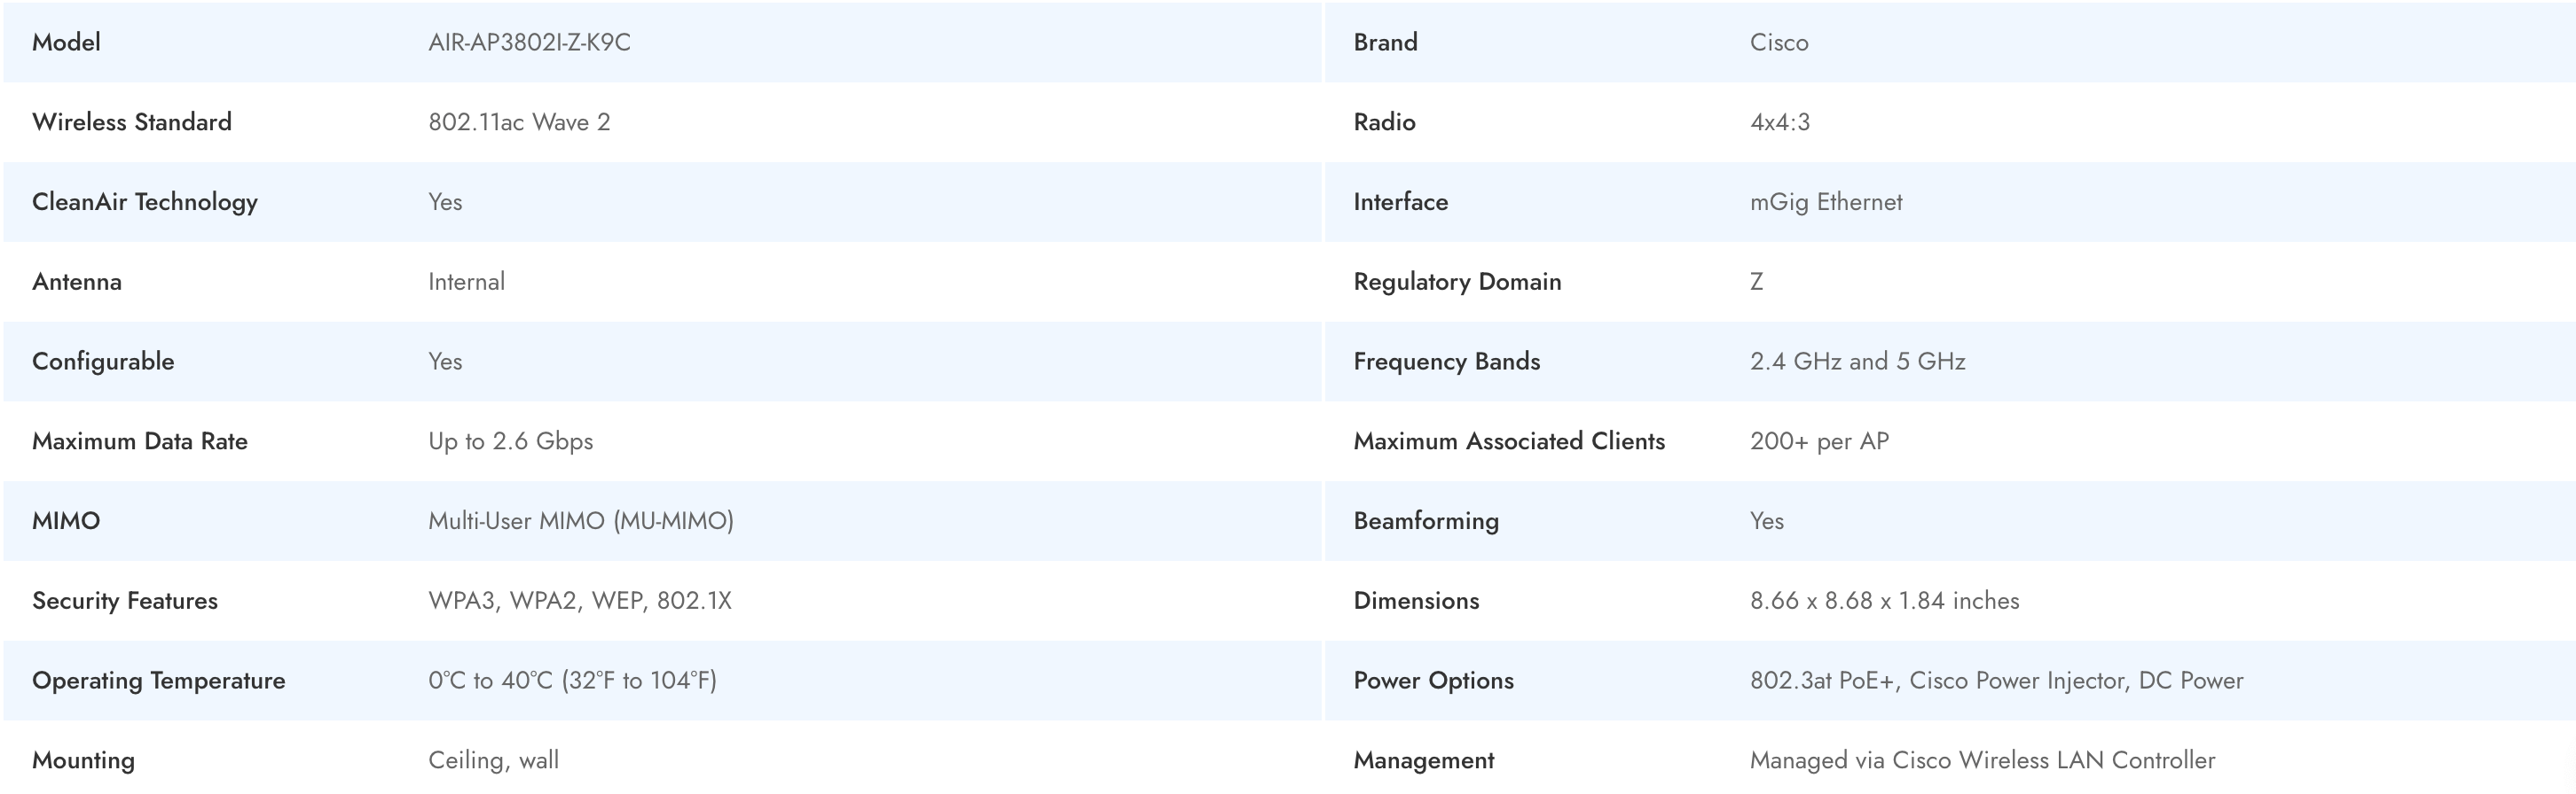Screen dimensions: 2576x794
Task: Select the Up to 2.6 Gbps value
Action: tap(510, 441)
